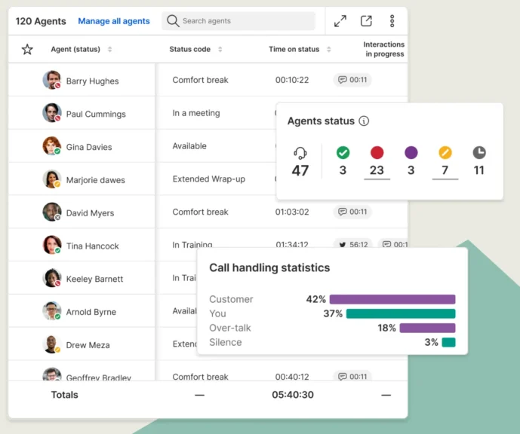The height and width of the screenshot is (434, 520).
Task: Click Tina Hancock's 56:12 Twitter interaction badge
Action: [352, 244]
